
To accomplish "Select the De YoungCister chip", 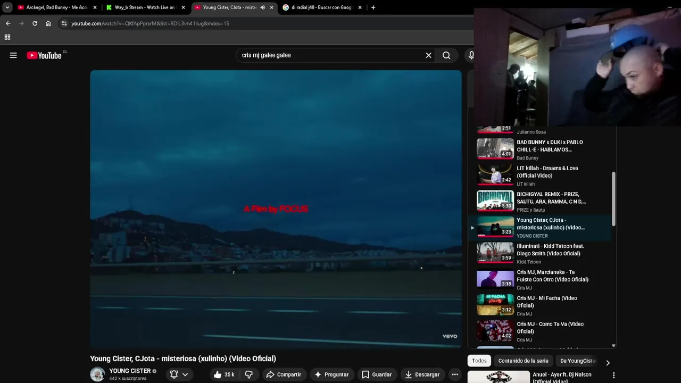I will [x=578, y=361].
